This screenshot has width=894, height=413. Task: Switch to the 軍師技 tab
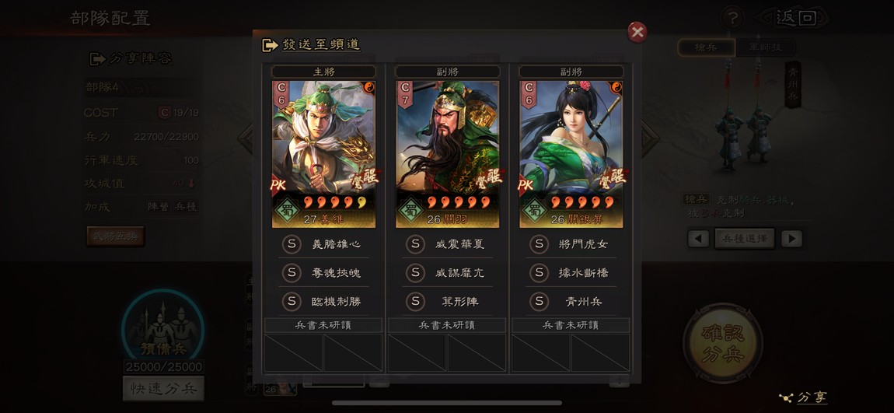pyautogui.click(x=765, y=48)
